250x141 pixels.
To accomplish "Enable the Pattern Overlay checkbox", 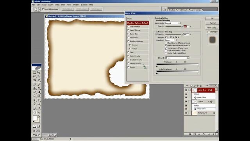I will point(129,63).
